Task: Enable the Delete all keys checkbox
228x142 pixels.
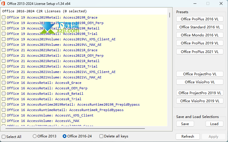Action: [x=101, y=136]
